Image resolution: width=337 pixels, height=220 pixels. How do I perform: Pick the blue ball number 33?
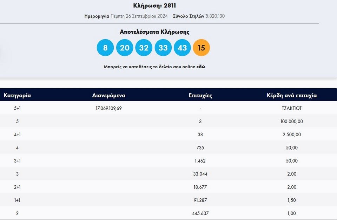[163, 48]
